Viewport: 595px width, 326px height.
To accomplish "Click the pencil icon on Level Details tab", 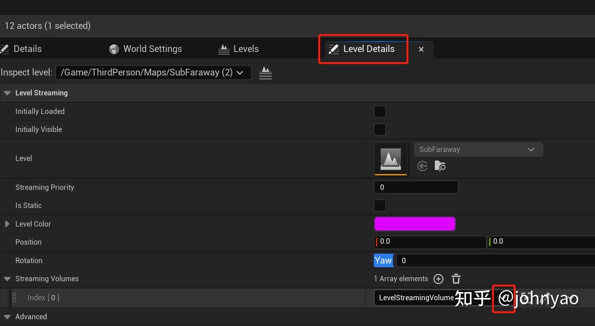I will [333, 49].
